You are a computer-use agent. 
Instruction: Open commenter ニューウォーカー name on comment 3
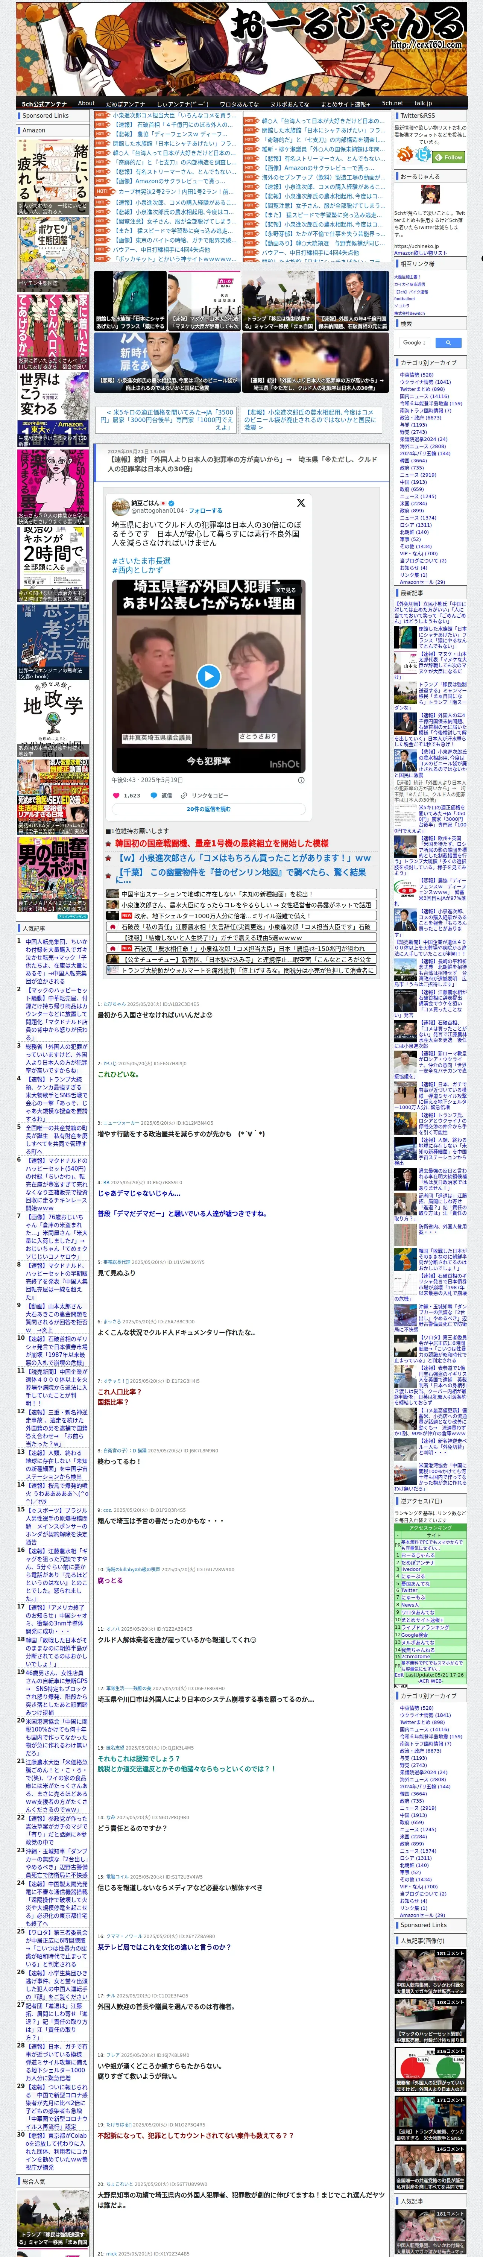121,1122
